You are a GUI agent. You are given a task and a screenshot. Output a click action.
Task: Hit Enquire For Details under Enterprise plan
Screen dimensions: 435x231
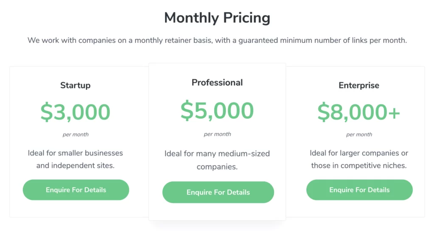[359, 190]
